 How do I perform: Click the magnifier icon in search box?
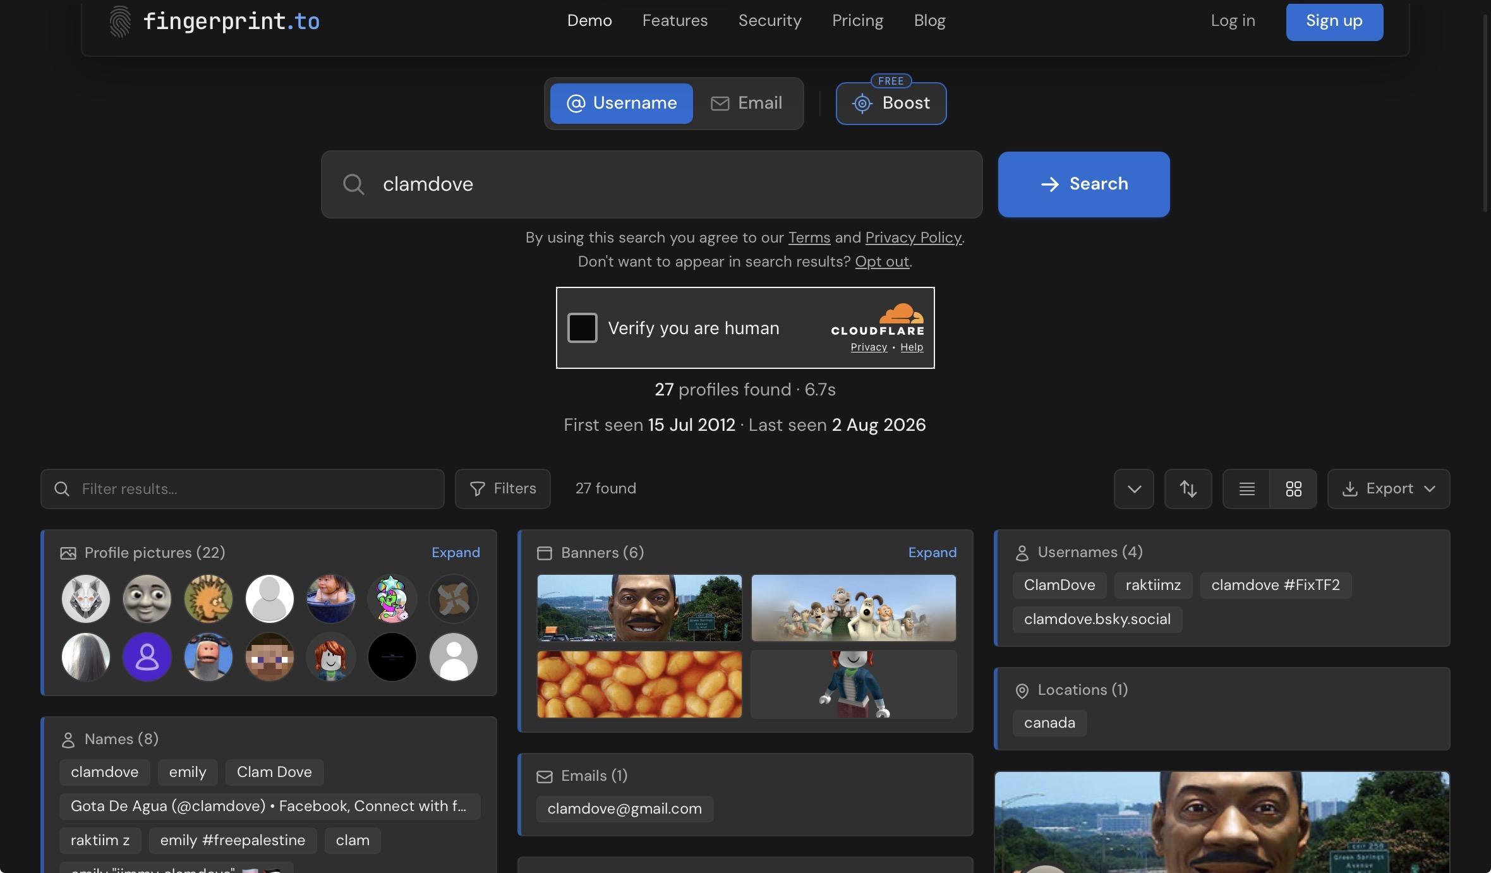(x=353, y=184)
